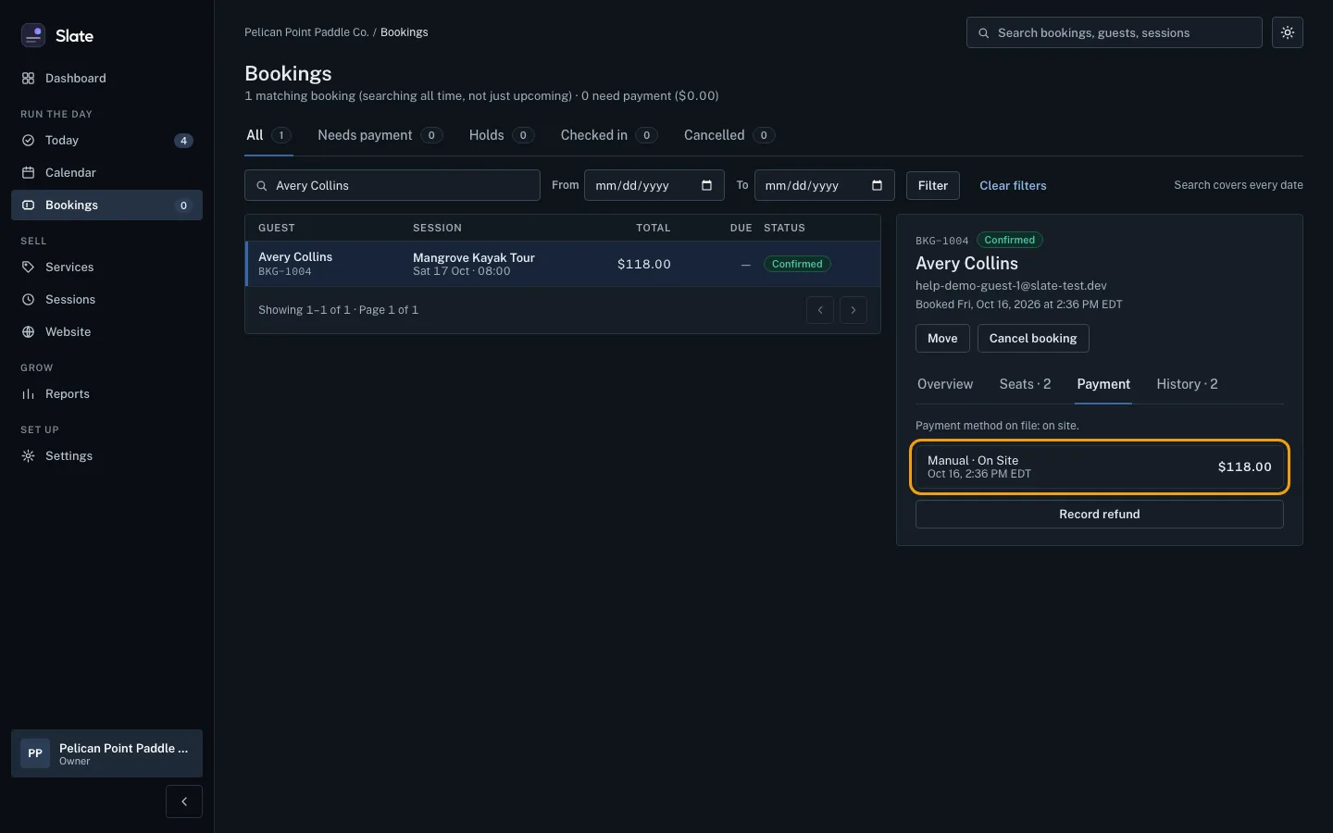The image size is (1333, 833).
Task: Click the Confirmed status badge in the table
Action: coord(797,264)
